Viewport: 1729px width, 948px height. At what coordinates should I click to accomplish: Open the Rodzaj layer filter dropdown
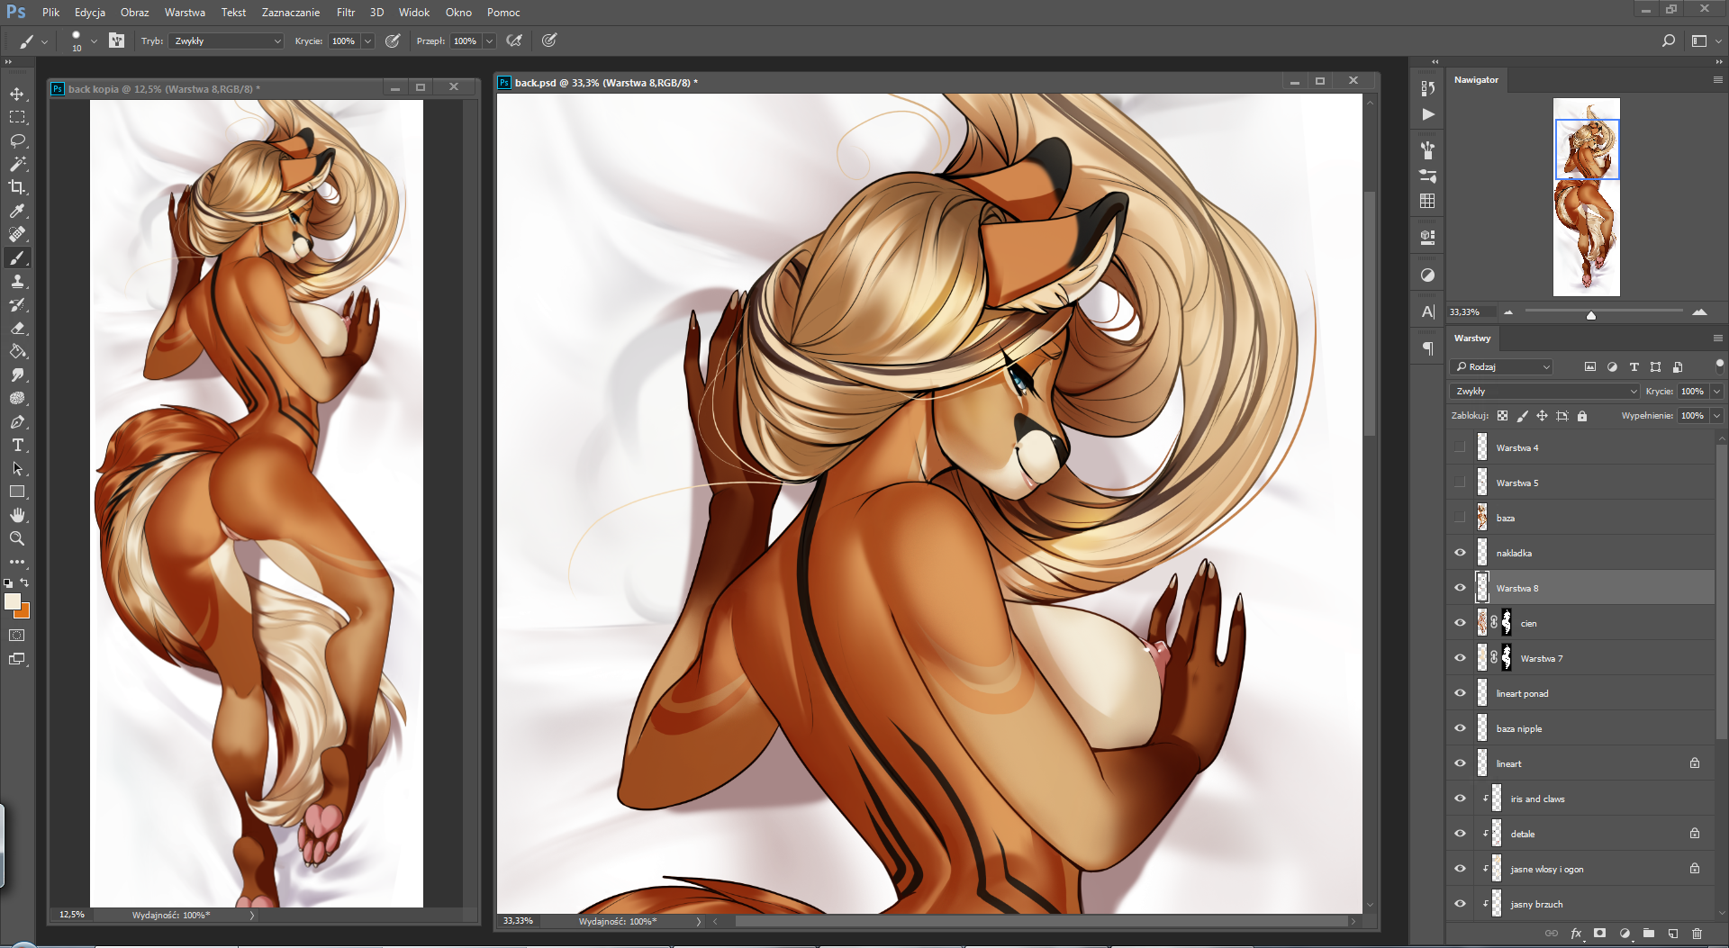1502,367
